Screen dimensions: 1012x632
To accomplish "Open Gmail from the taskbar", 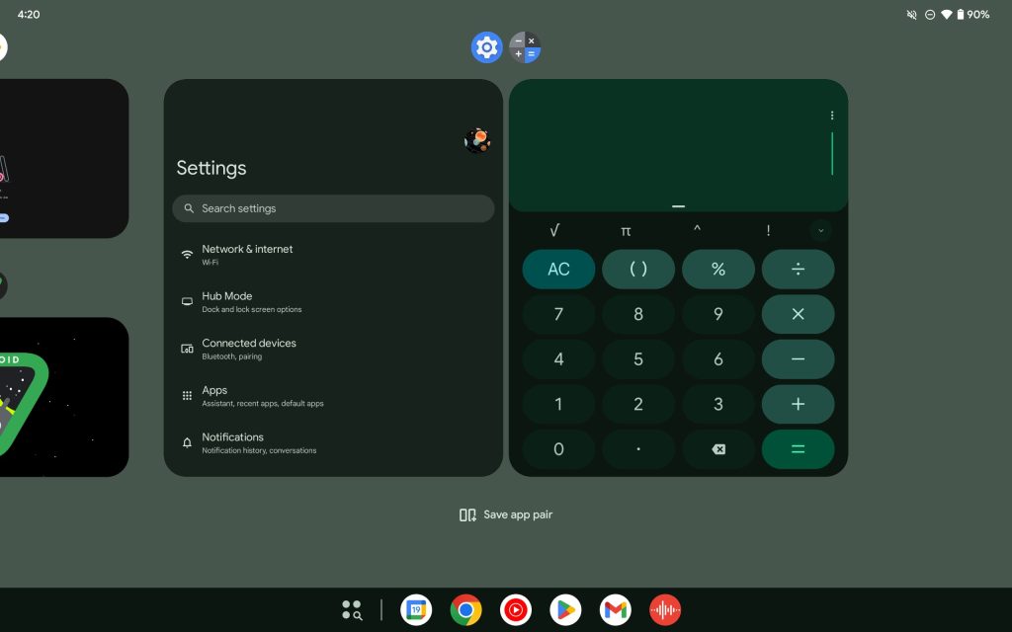I will pyautogui.click(x=615, y=610).
